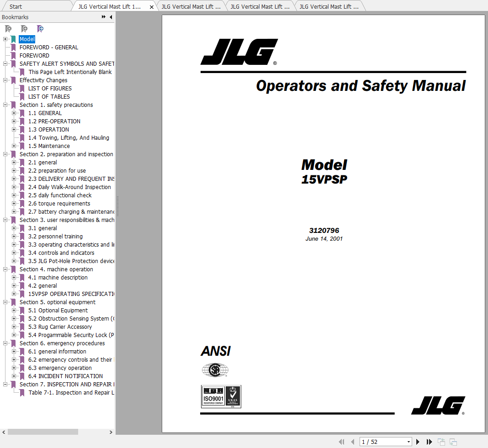488x448 pixels.
Task: Open the 3.2 personnel training bookmark
Action: (x=55, y=237)
